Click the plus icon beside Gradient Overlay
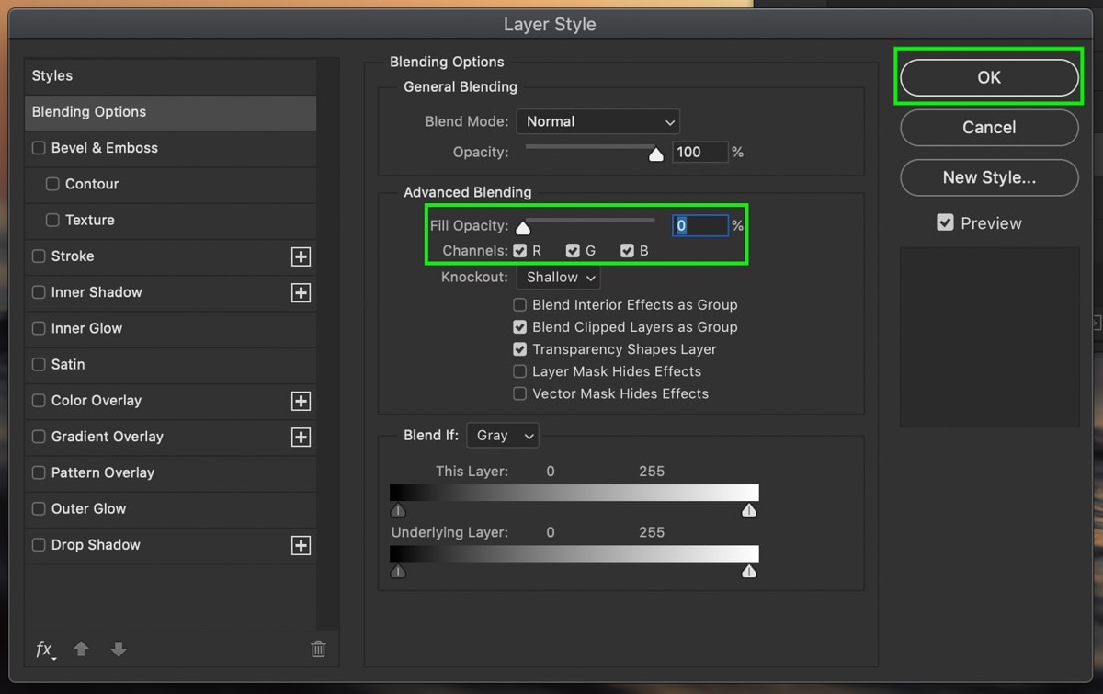Viewport: 1103px width, 694px height. click(x=301, y=438)
